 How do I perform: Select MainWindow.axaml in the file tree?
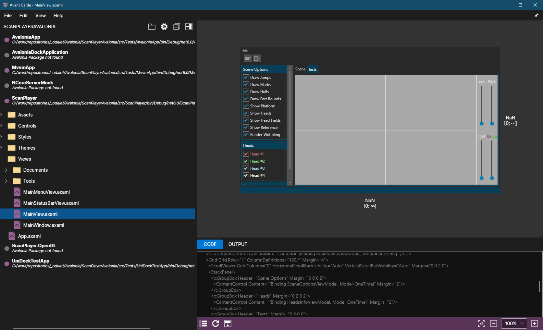pyautogui.click(x=44, y=225)
